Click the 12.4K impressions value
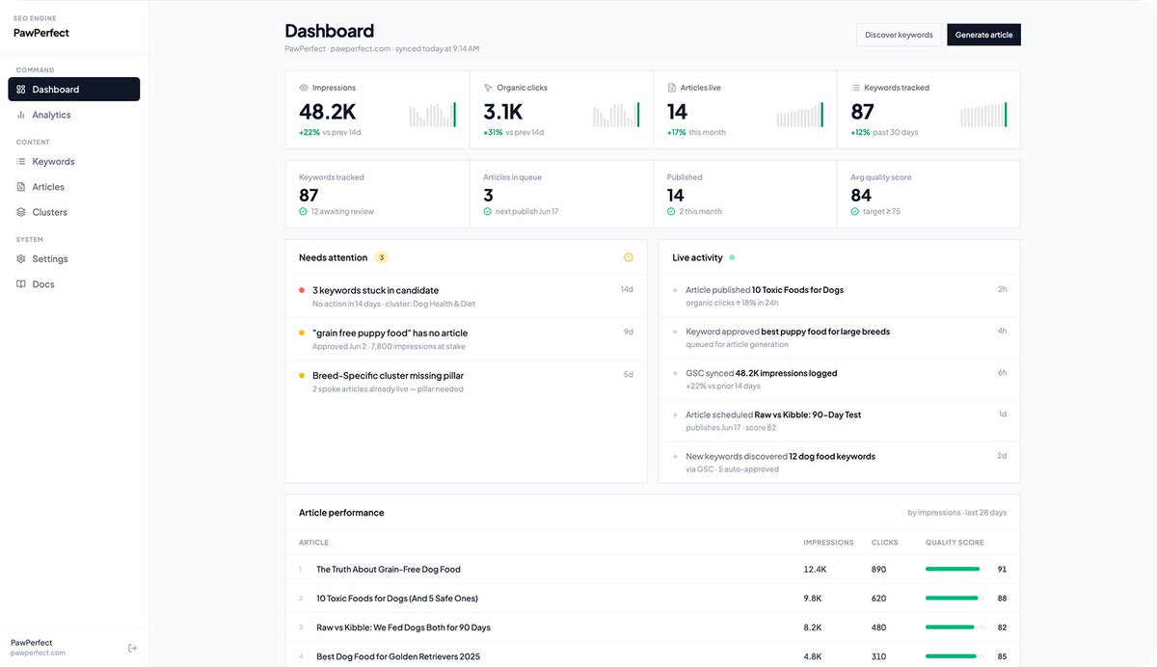Viewport: 1157px width, 667px height. point(815,569)
